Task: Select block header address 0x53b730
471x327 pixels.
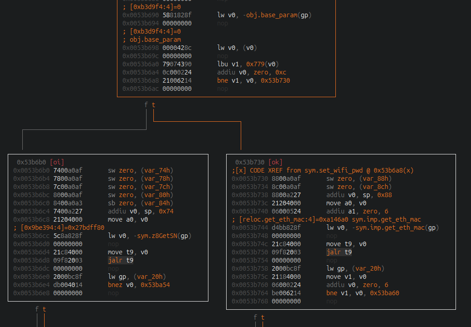Action: pyautogui.click(x=250, y=162)
